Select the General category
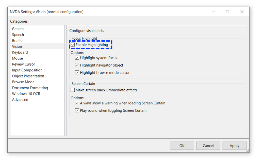Viewport: 260px width, 163px height. (37, 29)
